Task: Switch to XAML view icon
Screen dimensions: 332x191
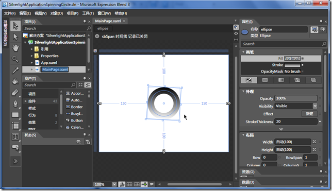Action: (x=236, y=33)
